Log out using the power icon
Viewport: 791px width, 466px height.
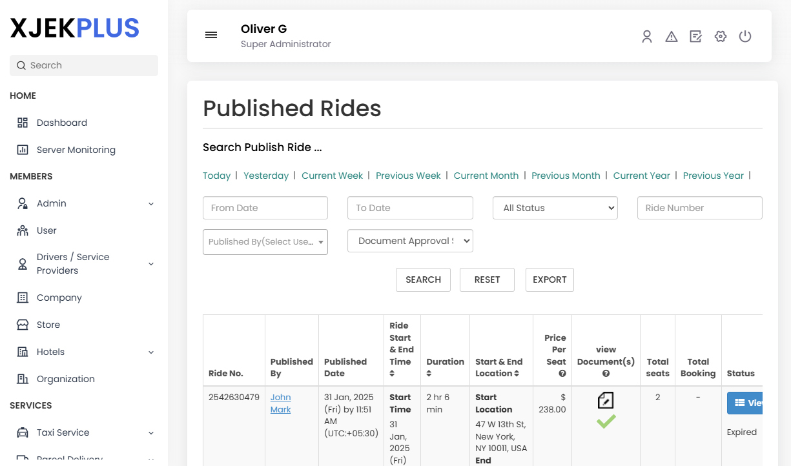tap(745, 36)
